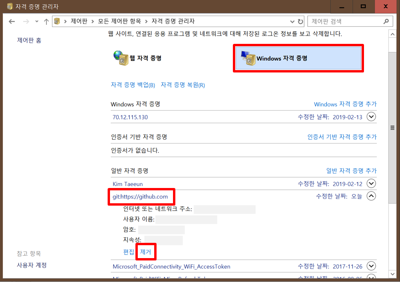Switch to Windows 자격 증명 tab
This screenshot has width=400, height=282.
click(x=298, y=58)
